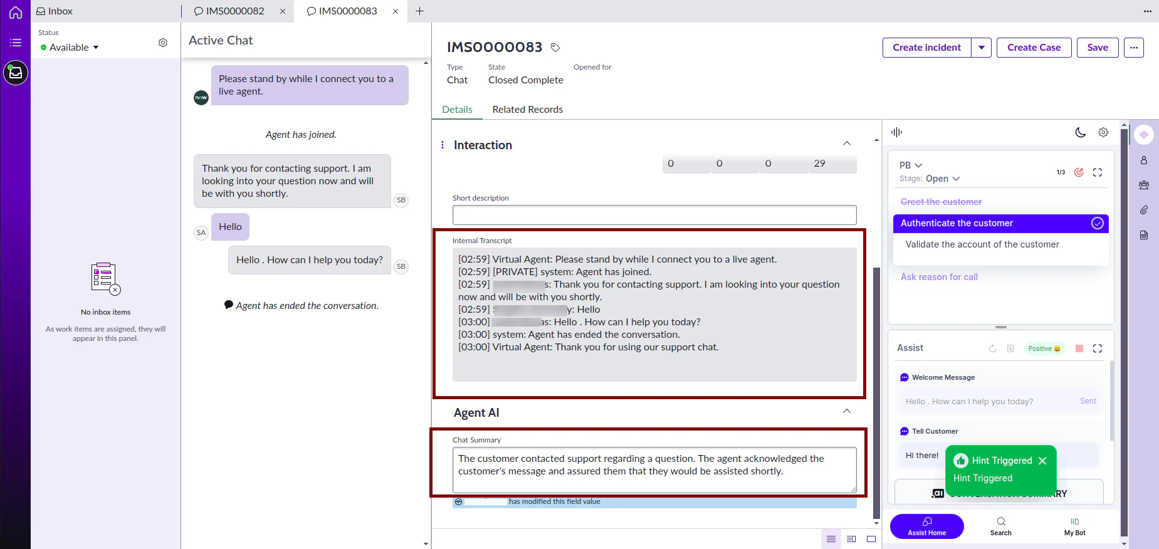Viewport: 1159px width, 549px height.
Task: Click the thumbs-up icon in the Hint Triggered toast
Action: (x=961, y=461)
